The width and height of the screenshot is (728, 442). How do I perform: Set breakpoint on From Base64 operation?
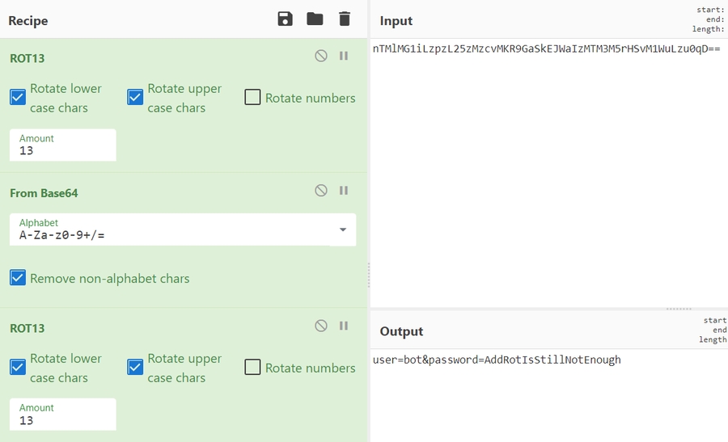344,191
